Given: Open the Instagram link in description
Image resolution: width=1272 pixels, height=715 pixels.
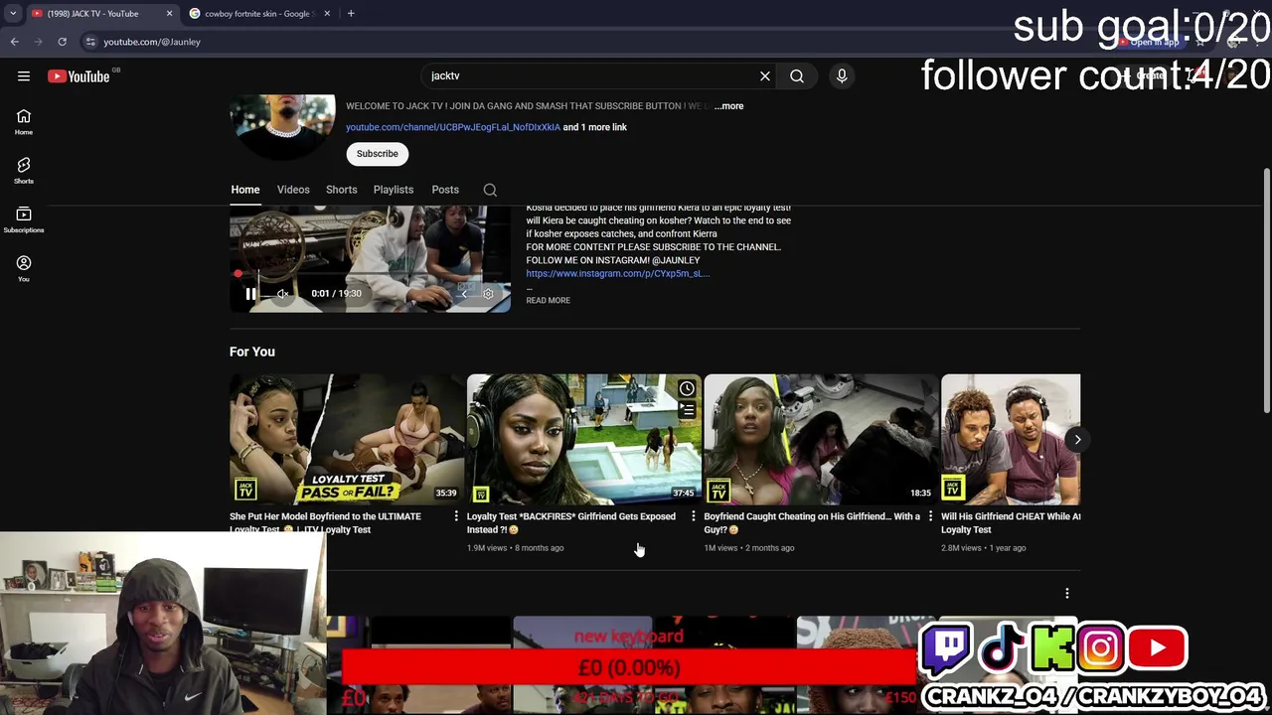Looking at the screenshot, I should (x=617, y=273).
